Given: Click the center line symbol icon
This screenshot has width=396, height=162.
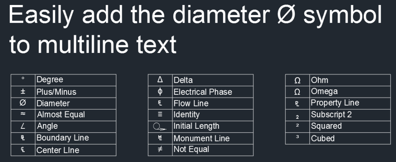Looking at the screenshot, I should pyautogui.click(x=23, y=149).
